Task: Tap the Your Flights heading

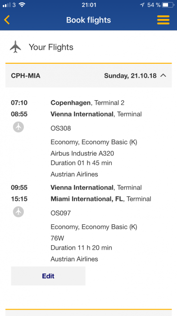Action: [51, 47]
